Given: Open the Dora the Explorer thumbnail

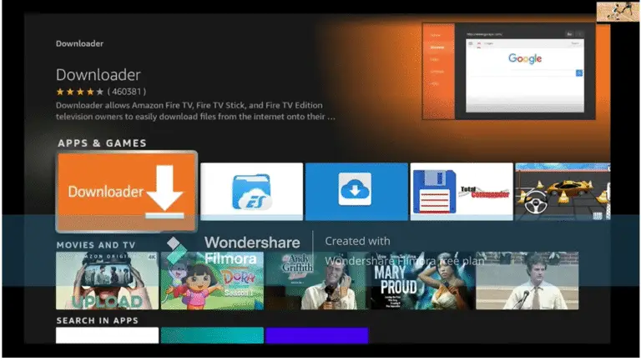Looking at the screenshot, I should pyautogui.click(x=212, y=281).
